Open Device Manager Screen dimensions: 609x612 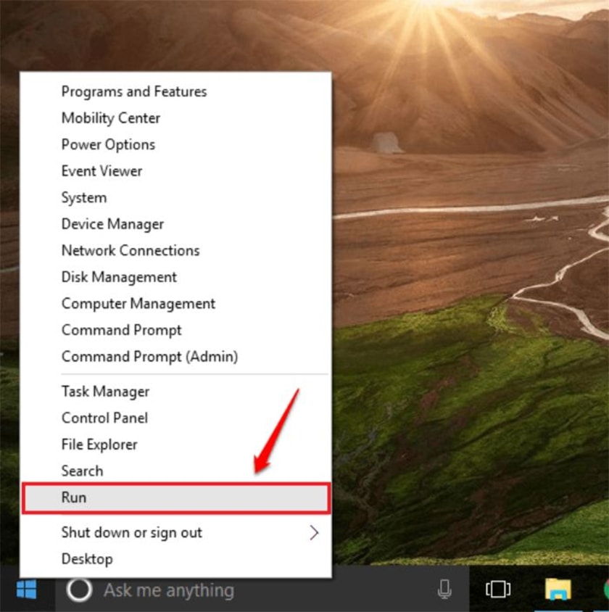(x=112, y=224)
